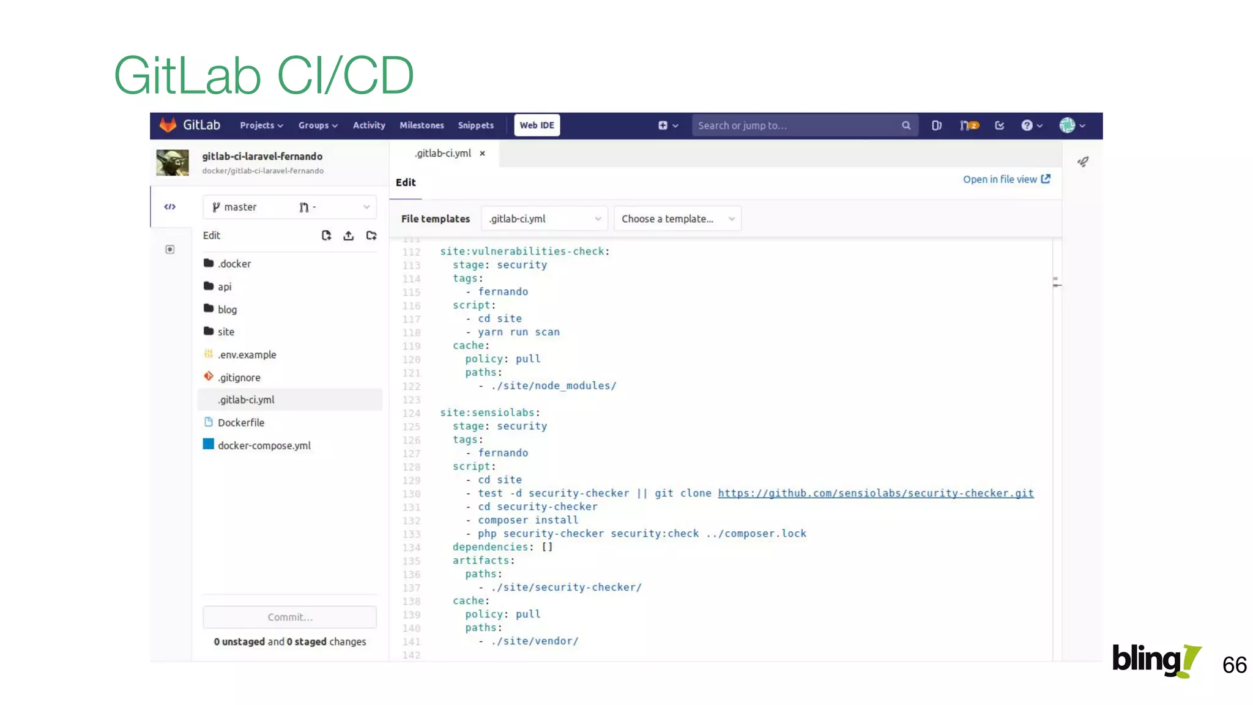Open the security-checker GitHub URL link
The width and height of the screenshot is (1253, 705).
[x=876, y=493]
